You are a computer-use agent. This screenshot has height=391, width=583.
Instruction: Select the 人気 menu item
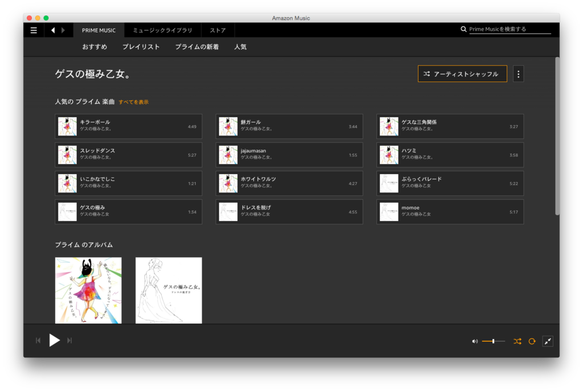point(240,47)
